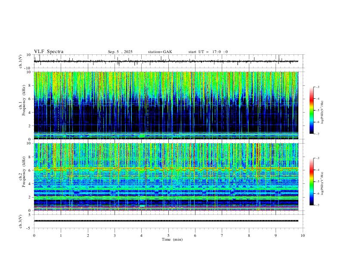Click the '4' kHz tick of ch.1 spectrogram
This screenshot has width=341, height=264.
(x=30, y=113)
